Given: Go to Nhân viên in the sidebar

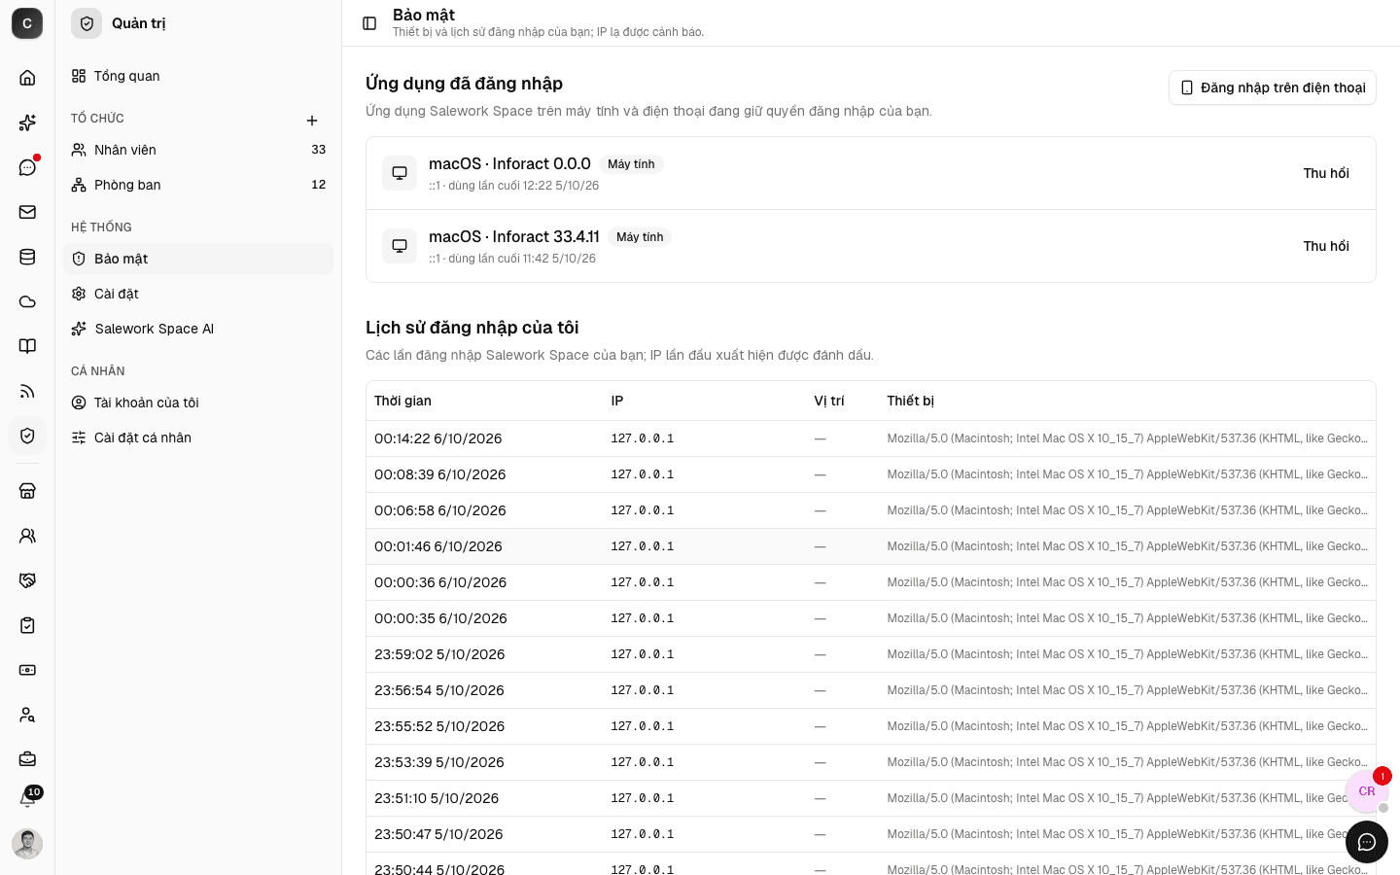Looking at the screenshot, I should click(x=198, y=150).
